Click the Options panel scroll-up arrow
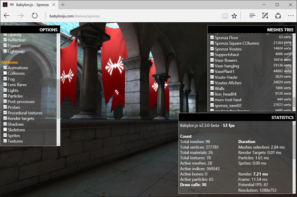This screenshot has width=297, height=197. pos(58,35)
